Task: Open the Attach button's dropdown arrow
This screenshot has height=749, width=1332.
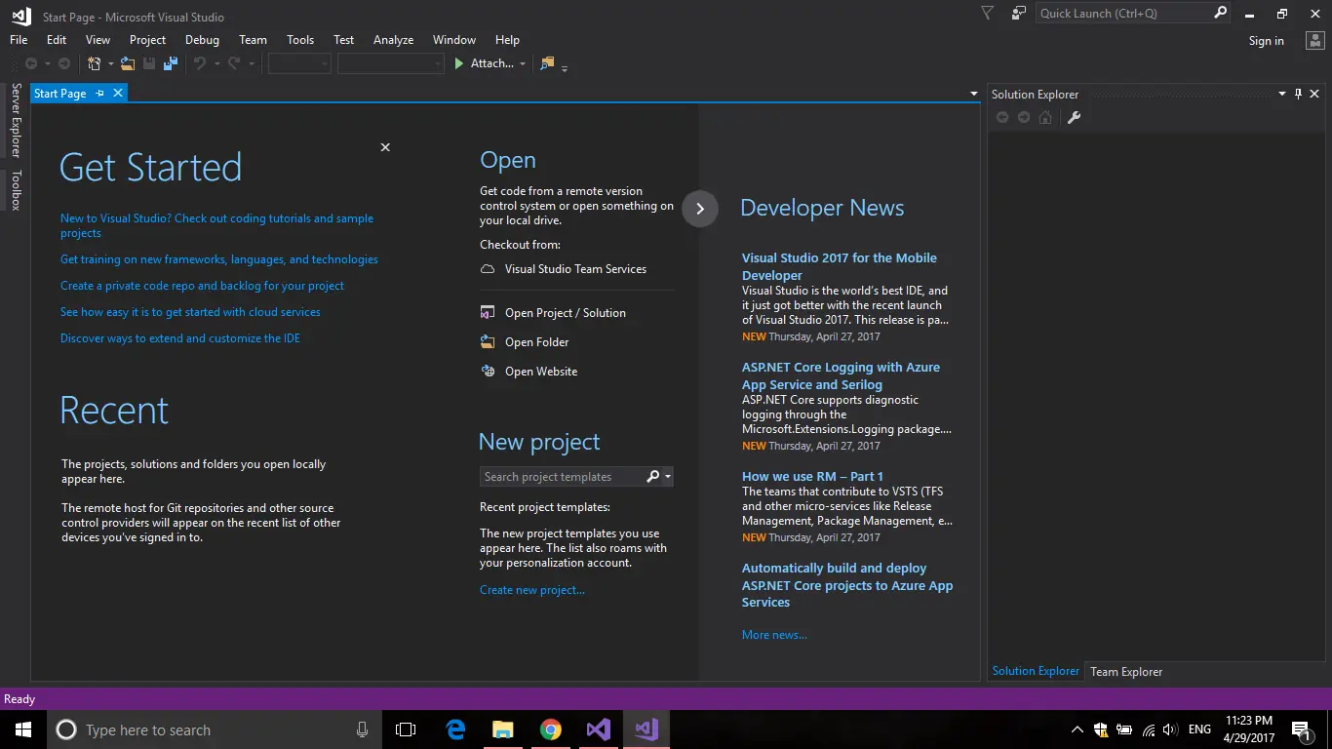Action: pyautogui.click(x=523, y=64)
